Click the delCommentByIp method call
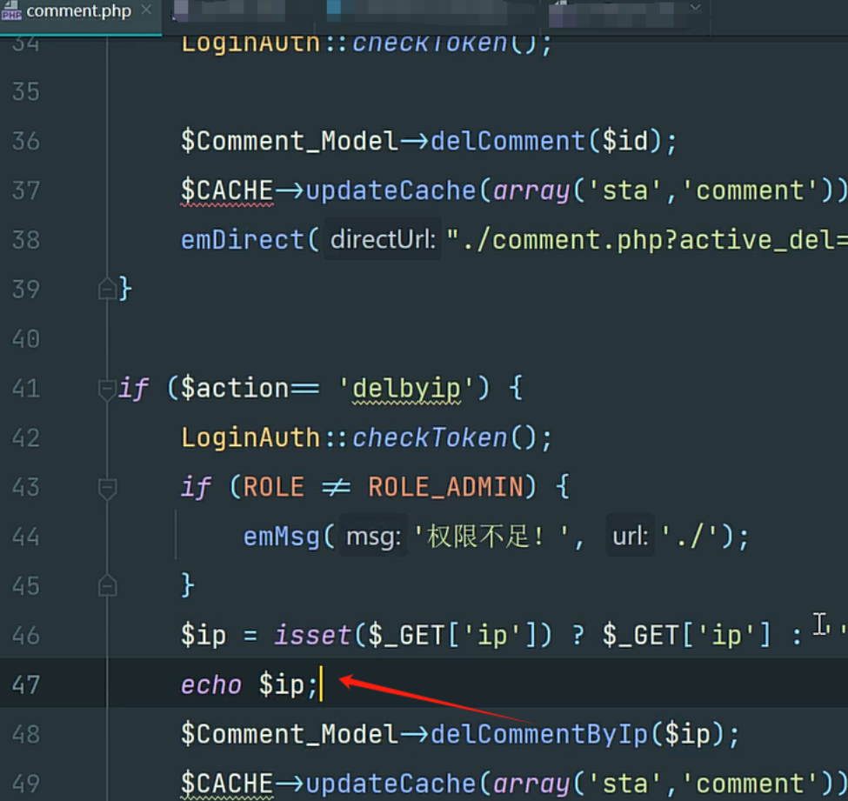 [539, 735]
